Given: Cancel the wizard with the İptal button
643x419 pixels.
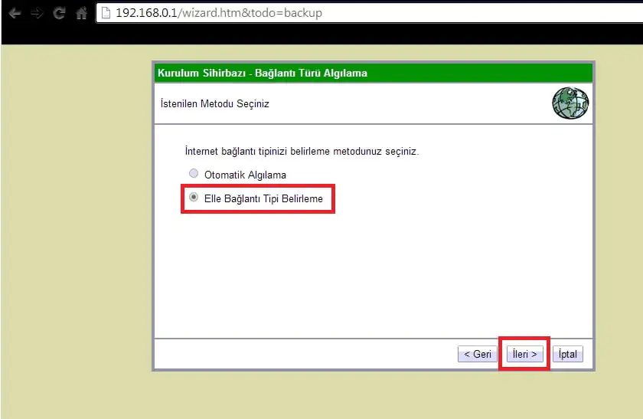Looking at the screenshot, I should (x=567, y=354).
